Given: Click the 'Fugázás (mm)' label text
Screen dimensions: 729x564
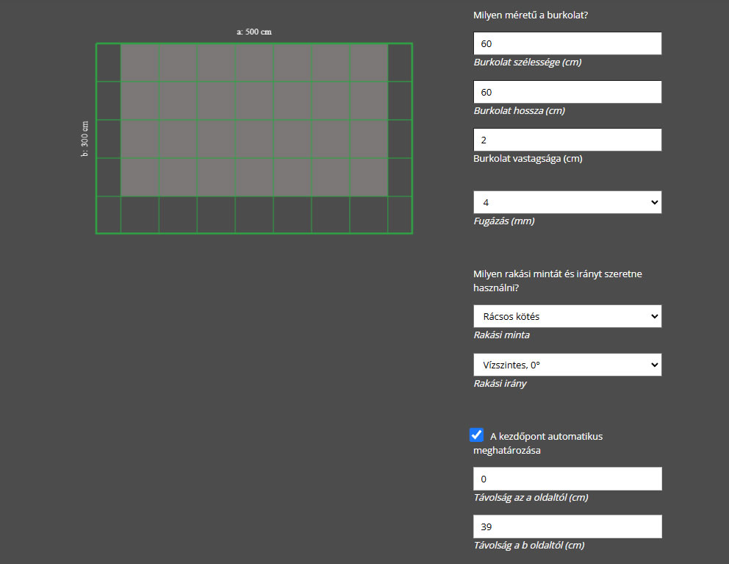Looking at the screenshot, I should tap(504, 221).
